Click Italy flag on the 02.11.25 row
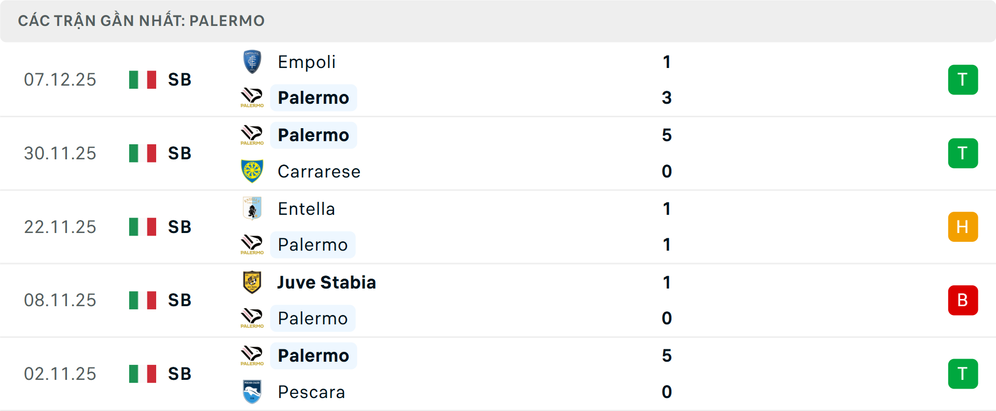 coord(143,374)
